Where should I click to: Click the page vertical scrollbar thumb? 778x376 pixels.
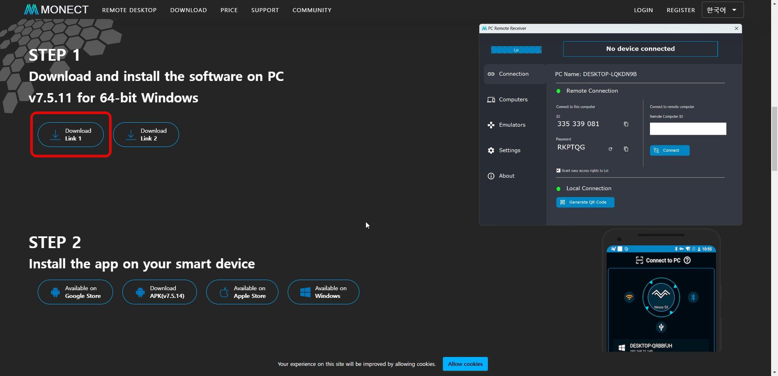(774, 138)
